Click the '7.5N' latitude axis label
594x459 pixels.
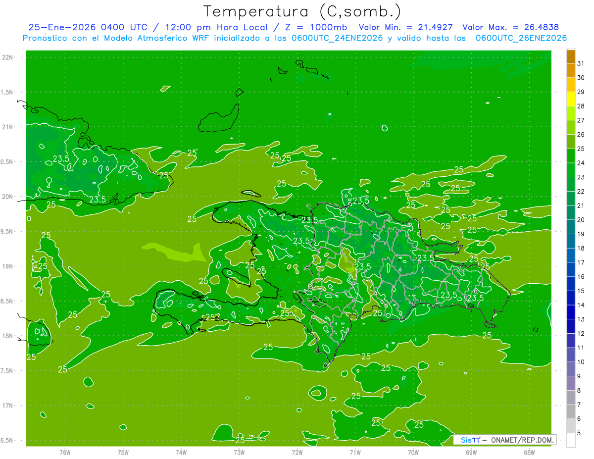pyautogui.click(x=7, y=370)
